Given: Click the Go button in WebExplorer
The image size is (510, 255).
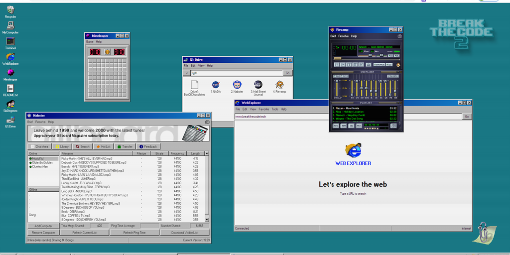Looking at the screenshot, I should click(467, 117).
